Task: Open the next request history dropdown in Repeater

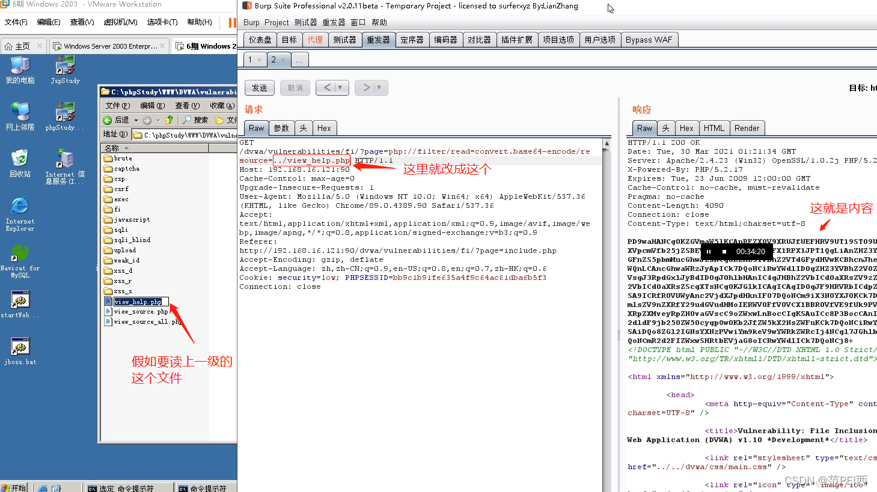Action: (379, 88)
